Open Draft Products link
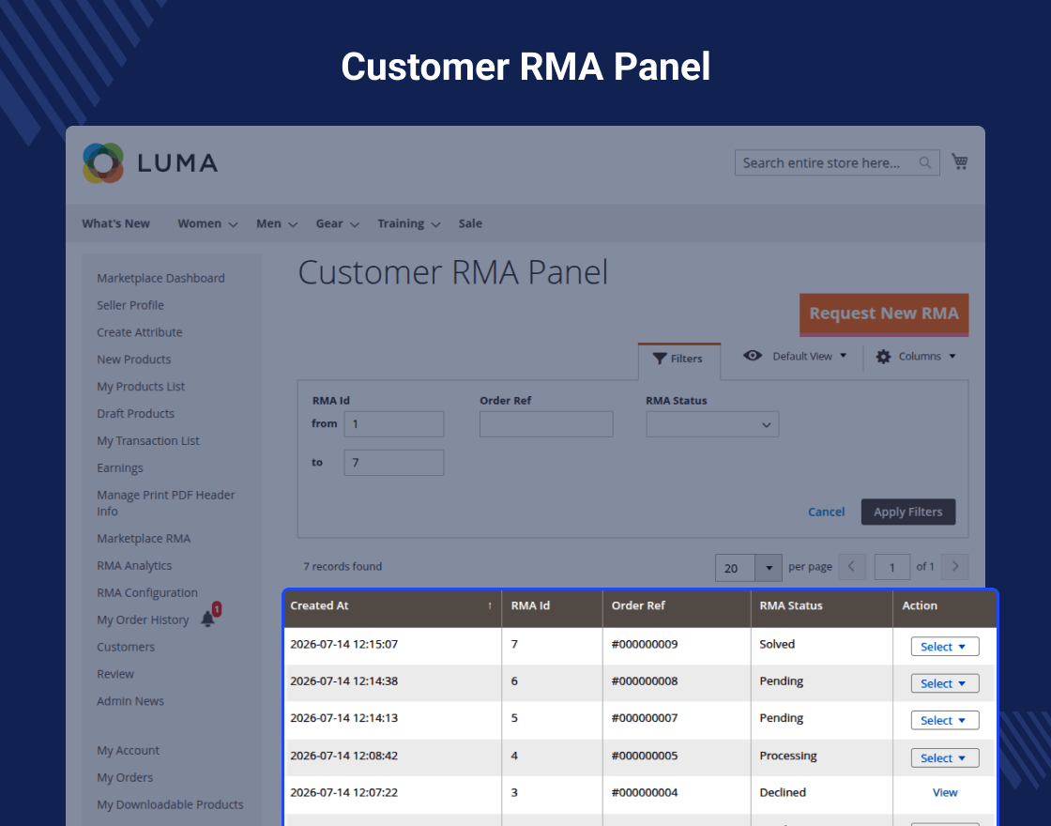This screenshot has width=1051, height=826. point(135,414)
